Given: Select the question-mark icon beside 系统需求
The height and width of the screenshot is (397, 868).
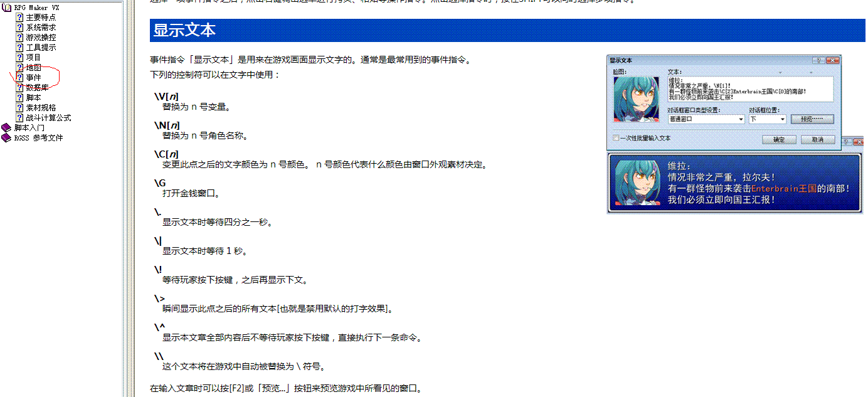Looking at the screenshot, I should point(20,28).
